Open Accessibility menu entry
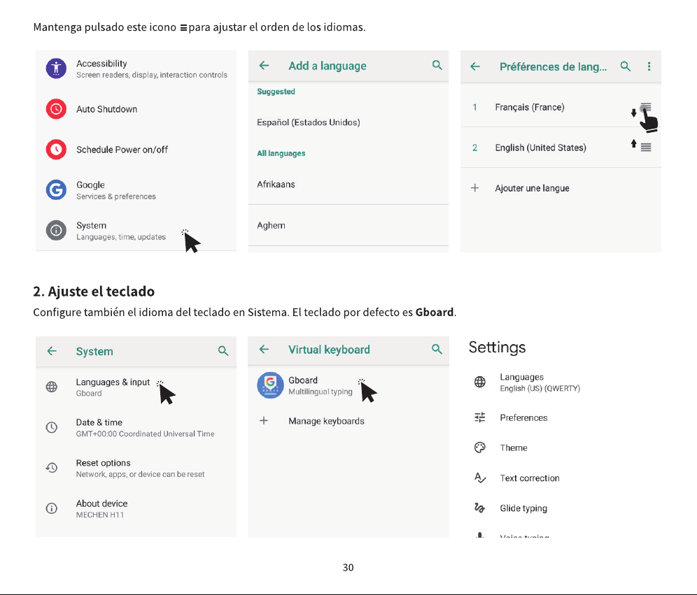The width and height of the screenshot is (697, 595). [x=136, y=69]
